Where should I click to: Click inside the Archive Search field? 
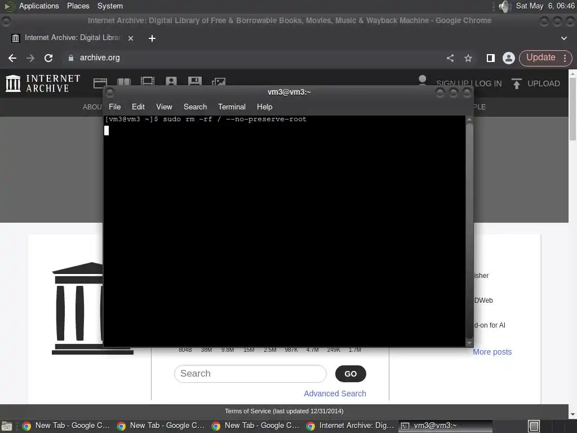click(x=250, y=374)
